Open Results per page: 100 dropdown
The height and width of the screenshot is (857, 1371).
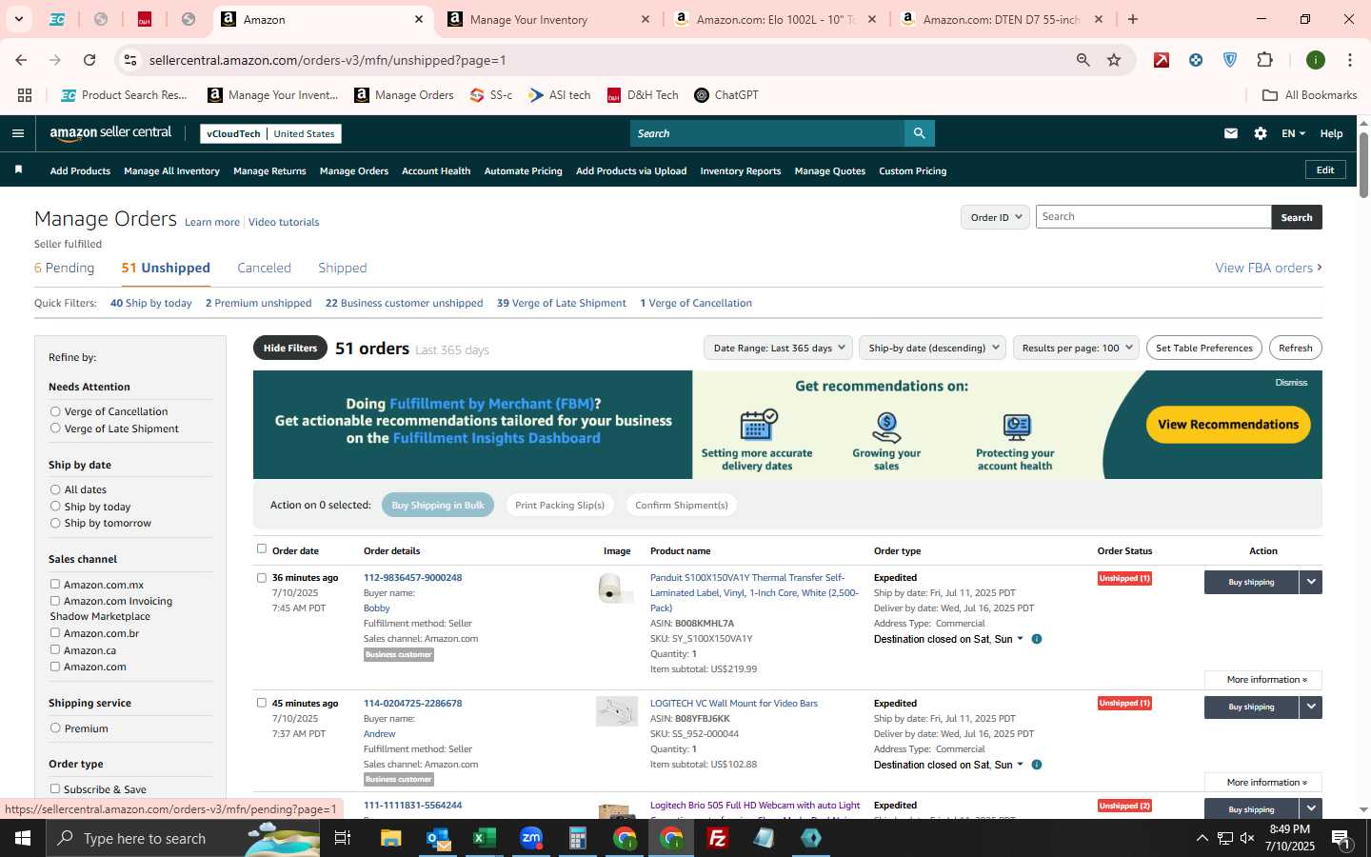pos(1076,348)
